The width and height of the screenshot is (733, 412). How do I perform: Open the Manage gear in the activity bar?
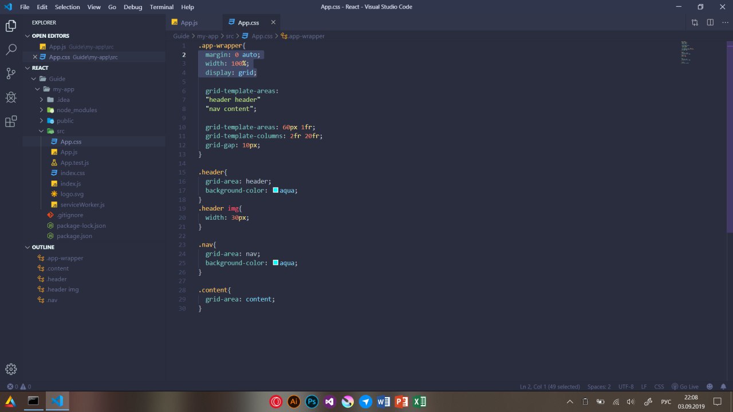point(11,369)
